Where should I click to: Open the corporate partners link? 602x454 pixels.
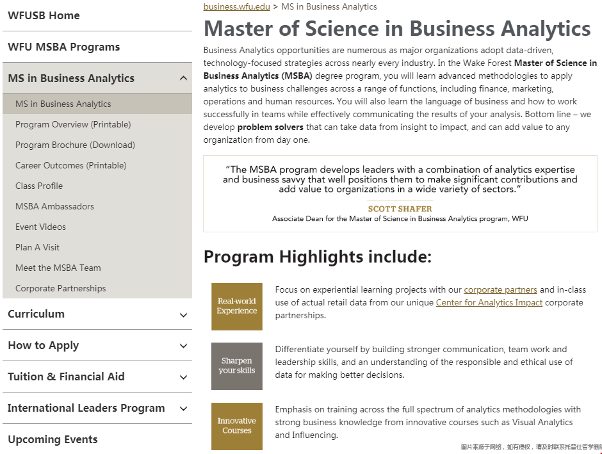tap(500, 289)
